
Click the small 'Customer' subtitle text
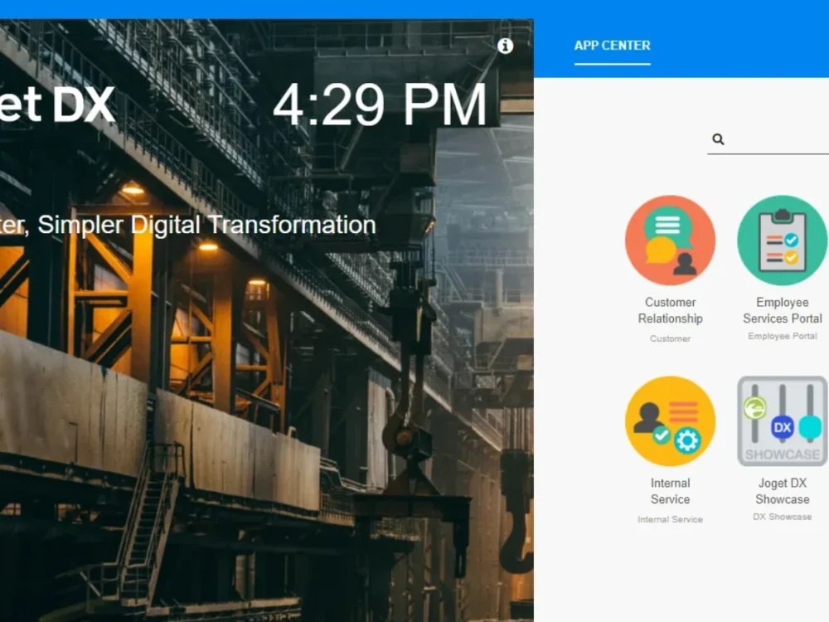point(670,338)
